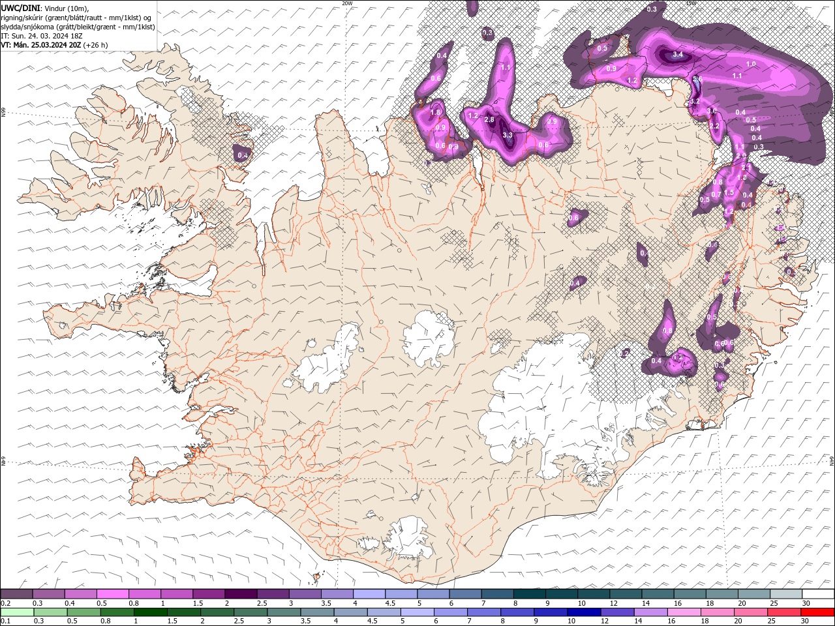Image resolution: width=835 pixels, height=626 pixels.
Task: Select the upper legend swatch labeled 1.5
Action: point(209,594)
